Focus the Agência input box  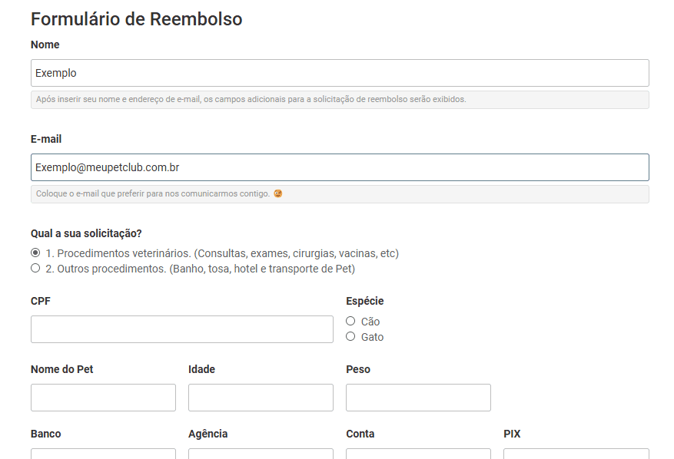(261, 453)
